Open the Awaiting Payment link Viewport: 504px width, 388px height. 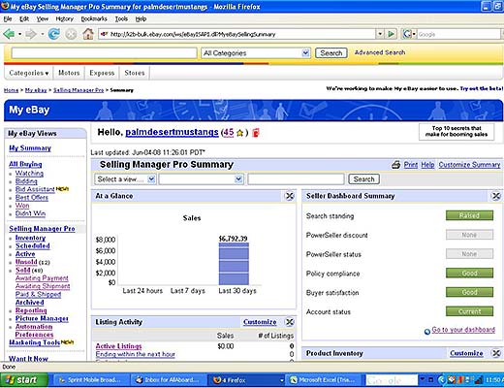[x=42, y=278]
